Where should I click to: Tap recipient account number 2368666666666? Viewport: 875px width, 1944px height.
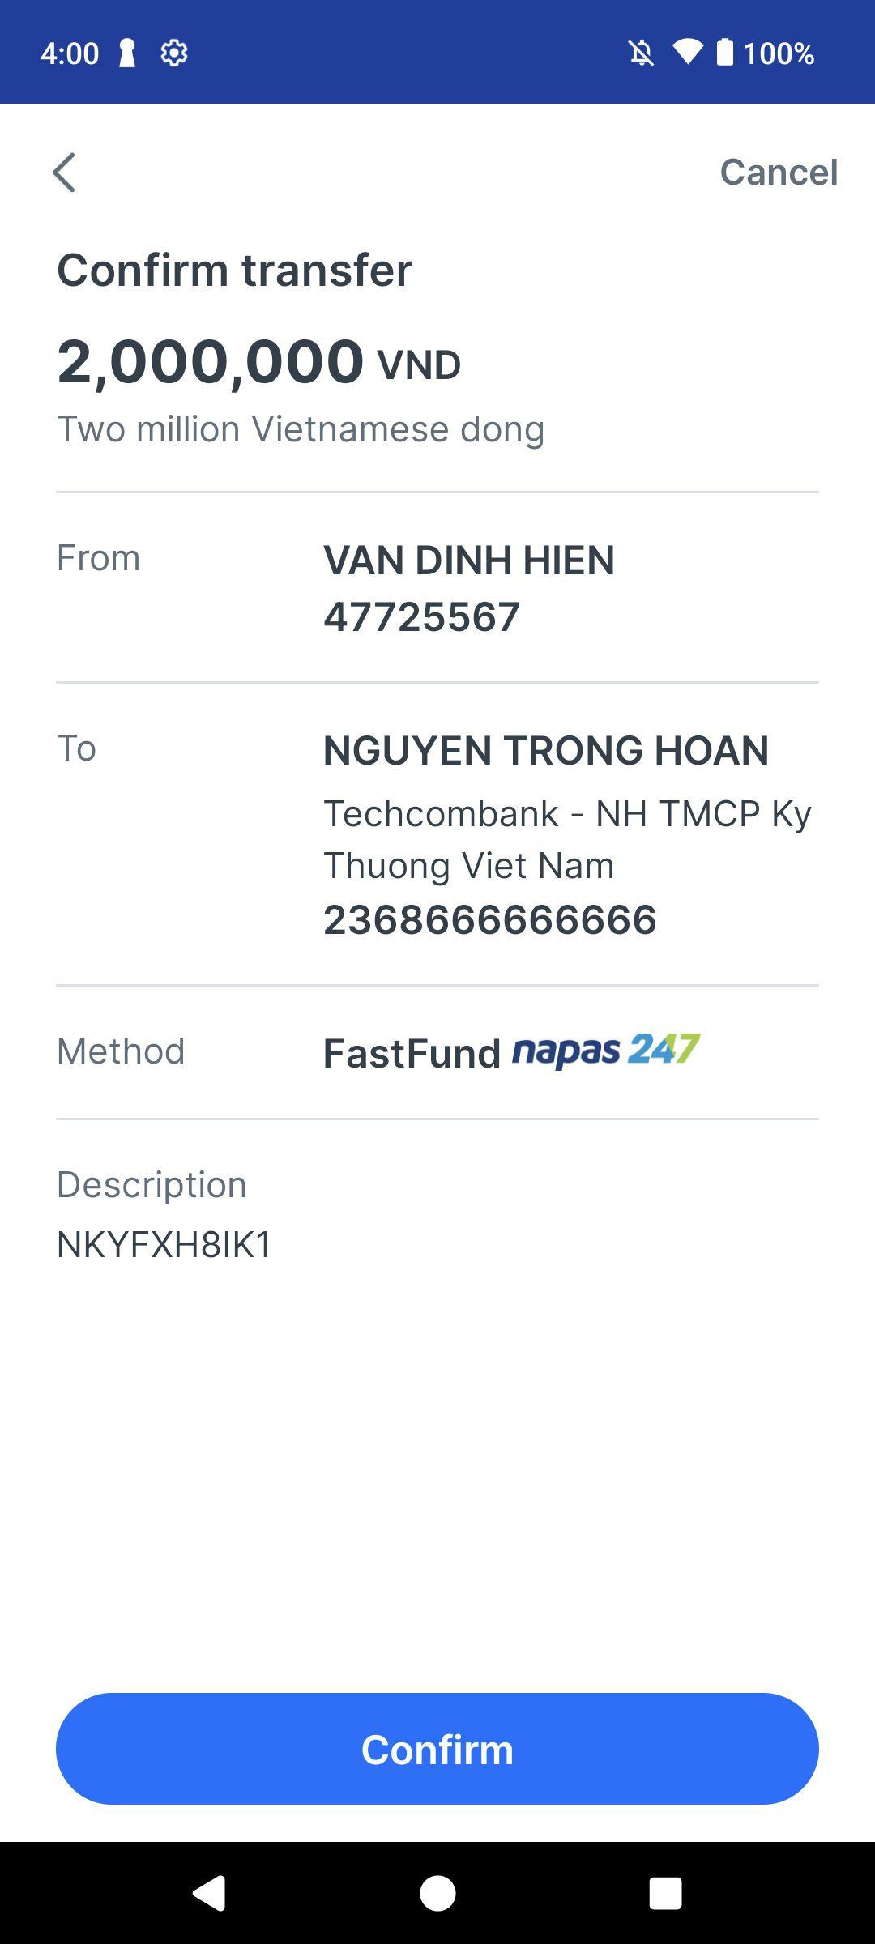(490, 920)
